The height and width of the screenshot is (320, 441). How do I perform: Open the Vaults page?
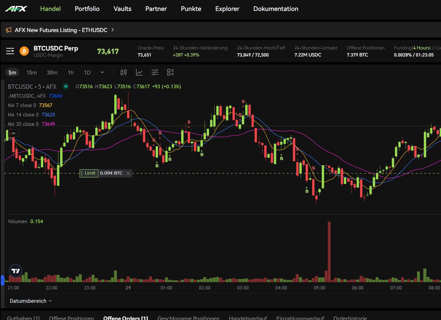(122, 9)
